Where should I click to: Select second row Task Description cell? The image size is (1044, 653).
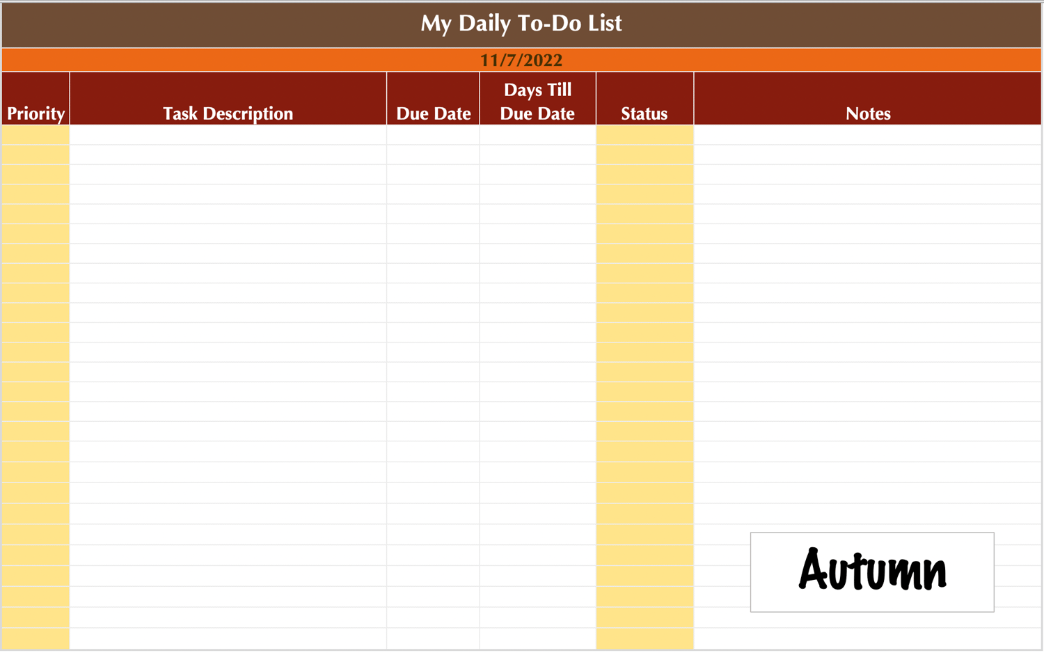point(228,155)
